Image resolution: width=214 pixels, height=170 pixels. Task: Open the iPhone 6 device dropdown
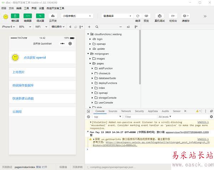click(8, 27)
